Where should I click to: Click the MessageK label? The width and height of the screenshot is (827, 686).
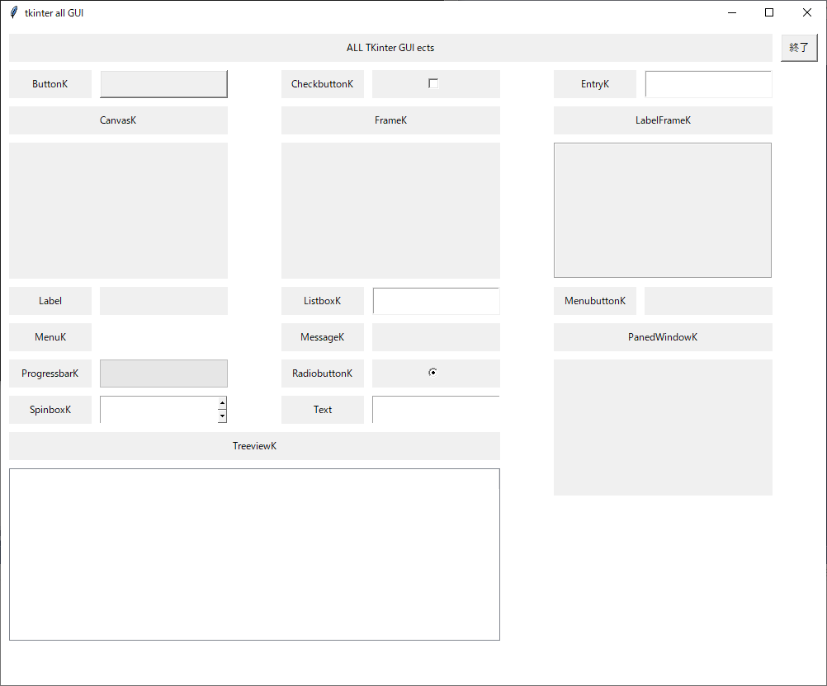[x=322, y=337]
